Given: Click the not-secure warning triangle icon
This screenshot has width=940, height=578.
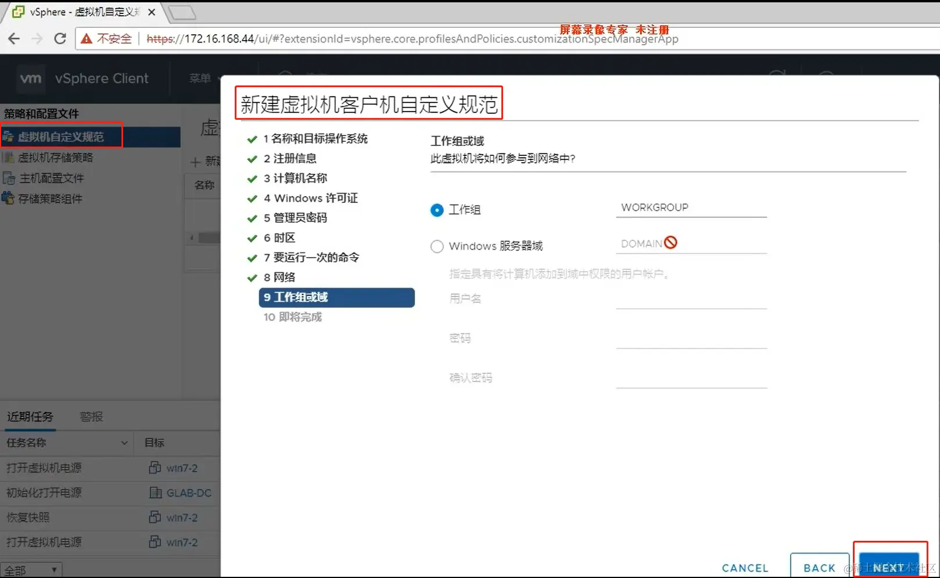Looking at the screenshot, I should (x=87, y=38).
